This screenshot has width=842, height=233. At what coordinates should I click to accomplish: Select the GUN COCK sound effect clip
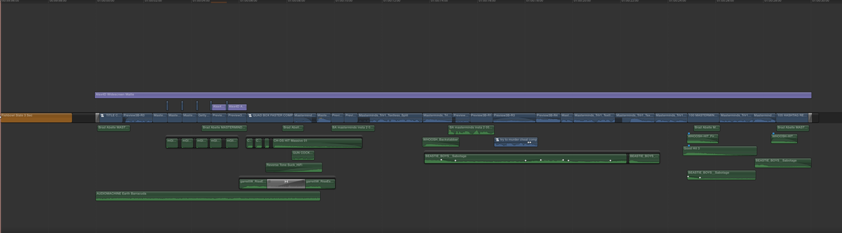click(x=302, y=155)
